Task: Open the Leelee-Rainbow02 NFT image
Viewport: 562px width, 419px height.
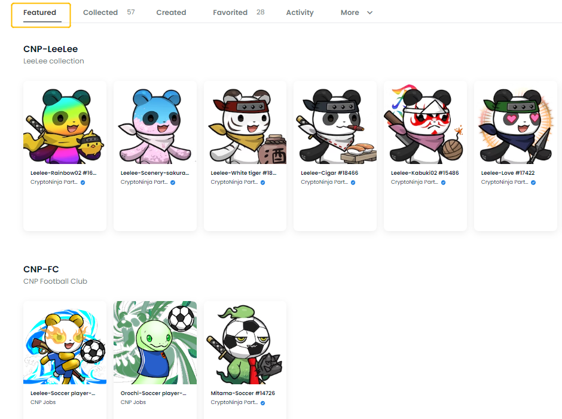Action: (x=65, y=122)
